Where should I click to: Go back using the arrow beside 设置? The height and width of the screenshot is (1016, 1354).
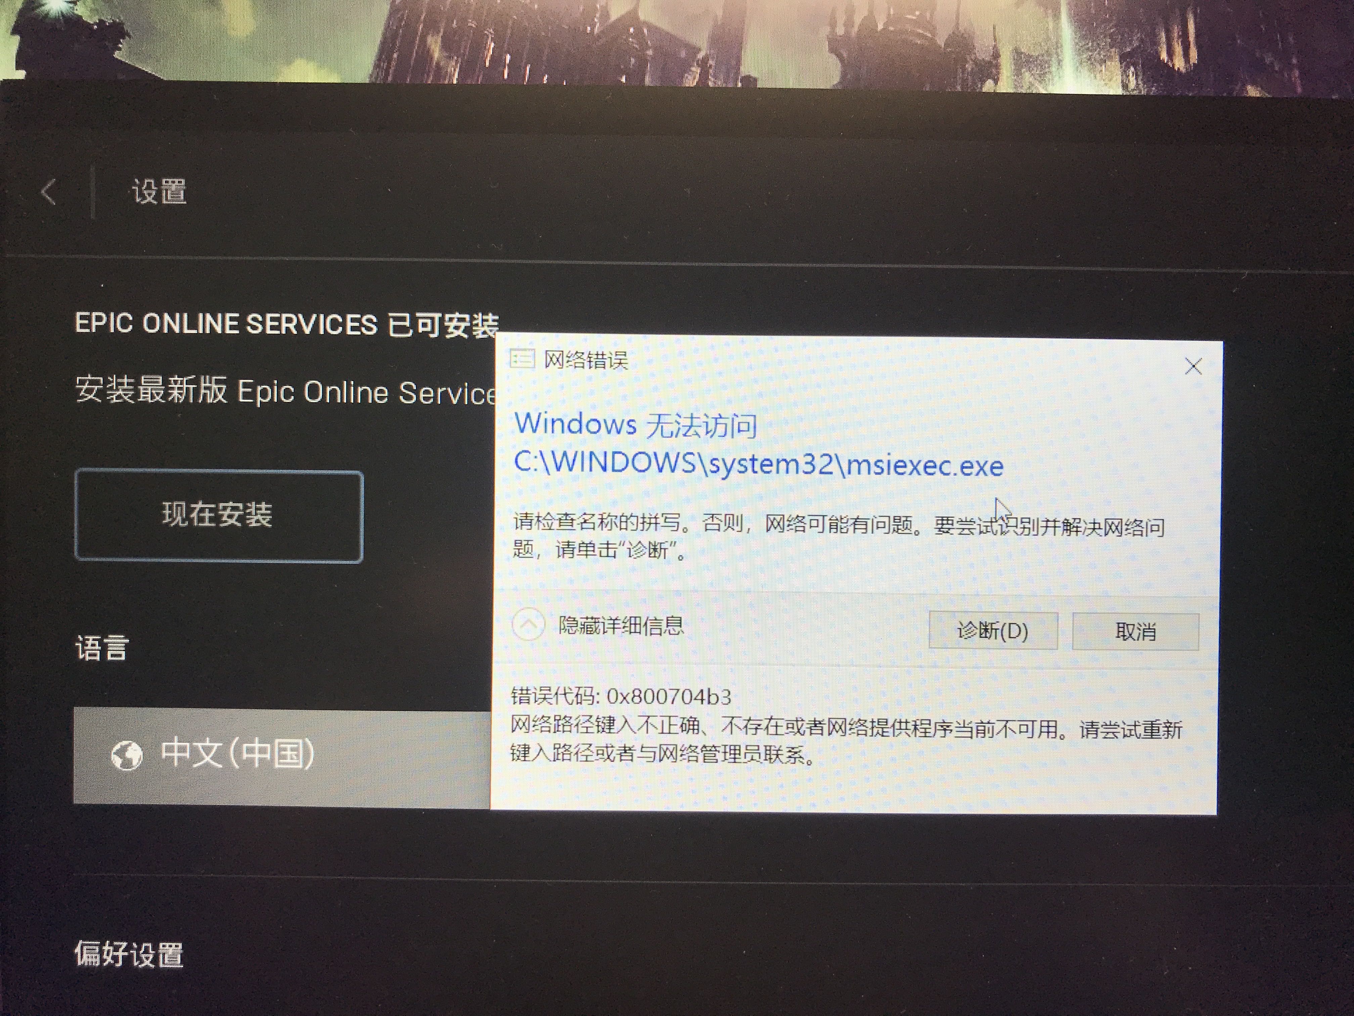[49, 192]
